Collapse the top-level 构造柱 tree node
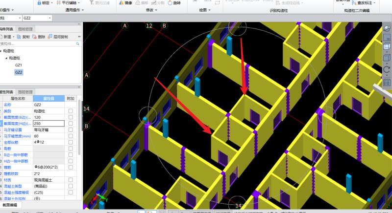Screen dimensions: 392x213 pyautogui.click(x=1, y=51)
